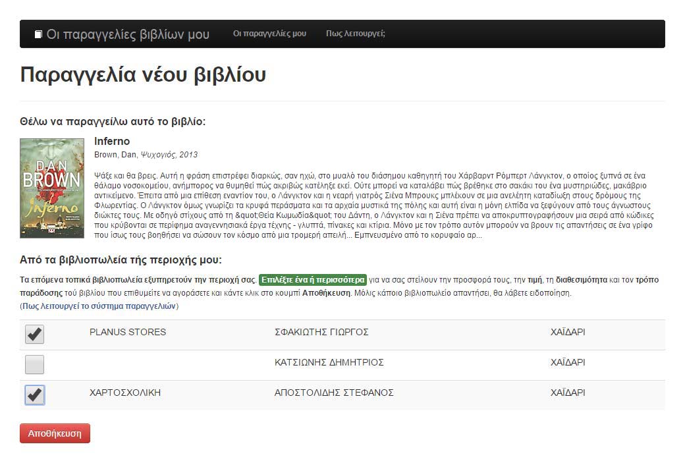Open the "Πως λειτουργεί;" navbar item
Viewport: 685px width, 463px height.
pos(355,34)
